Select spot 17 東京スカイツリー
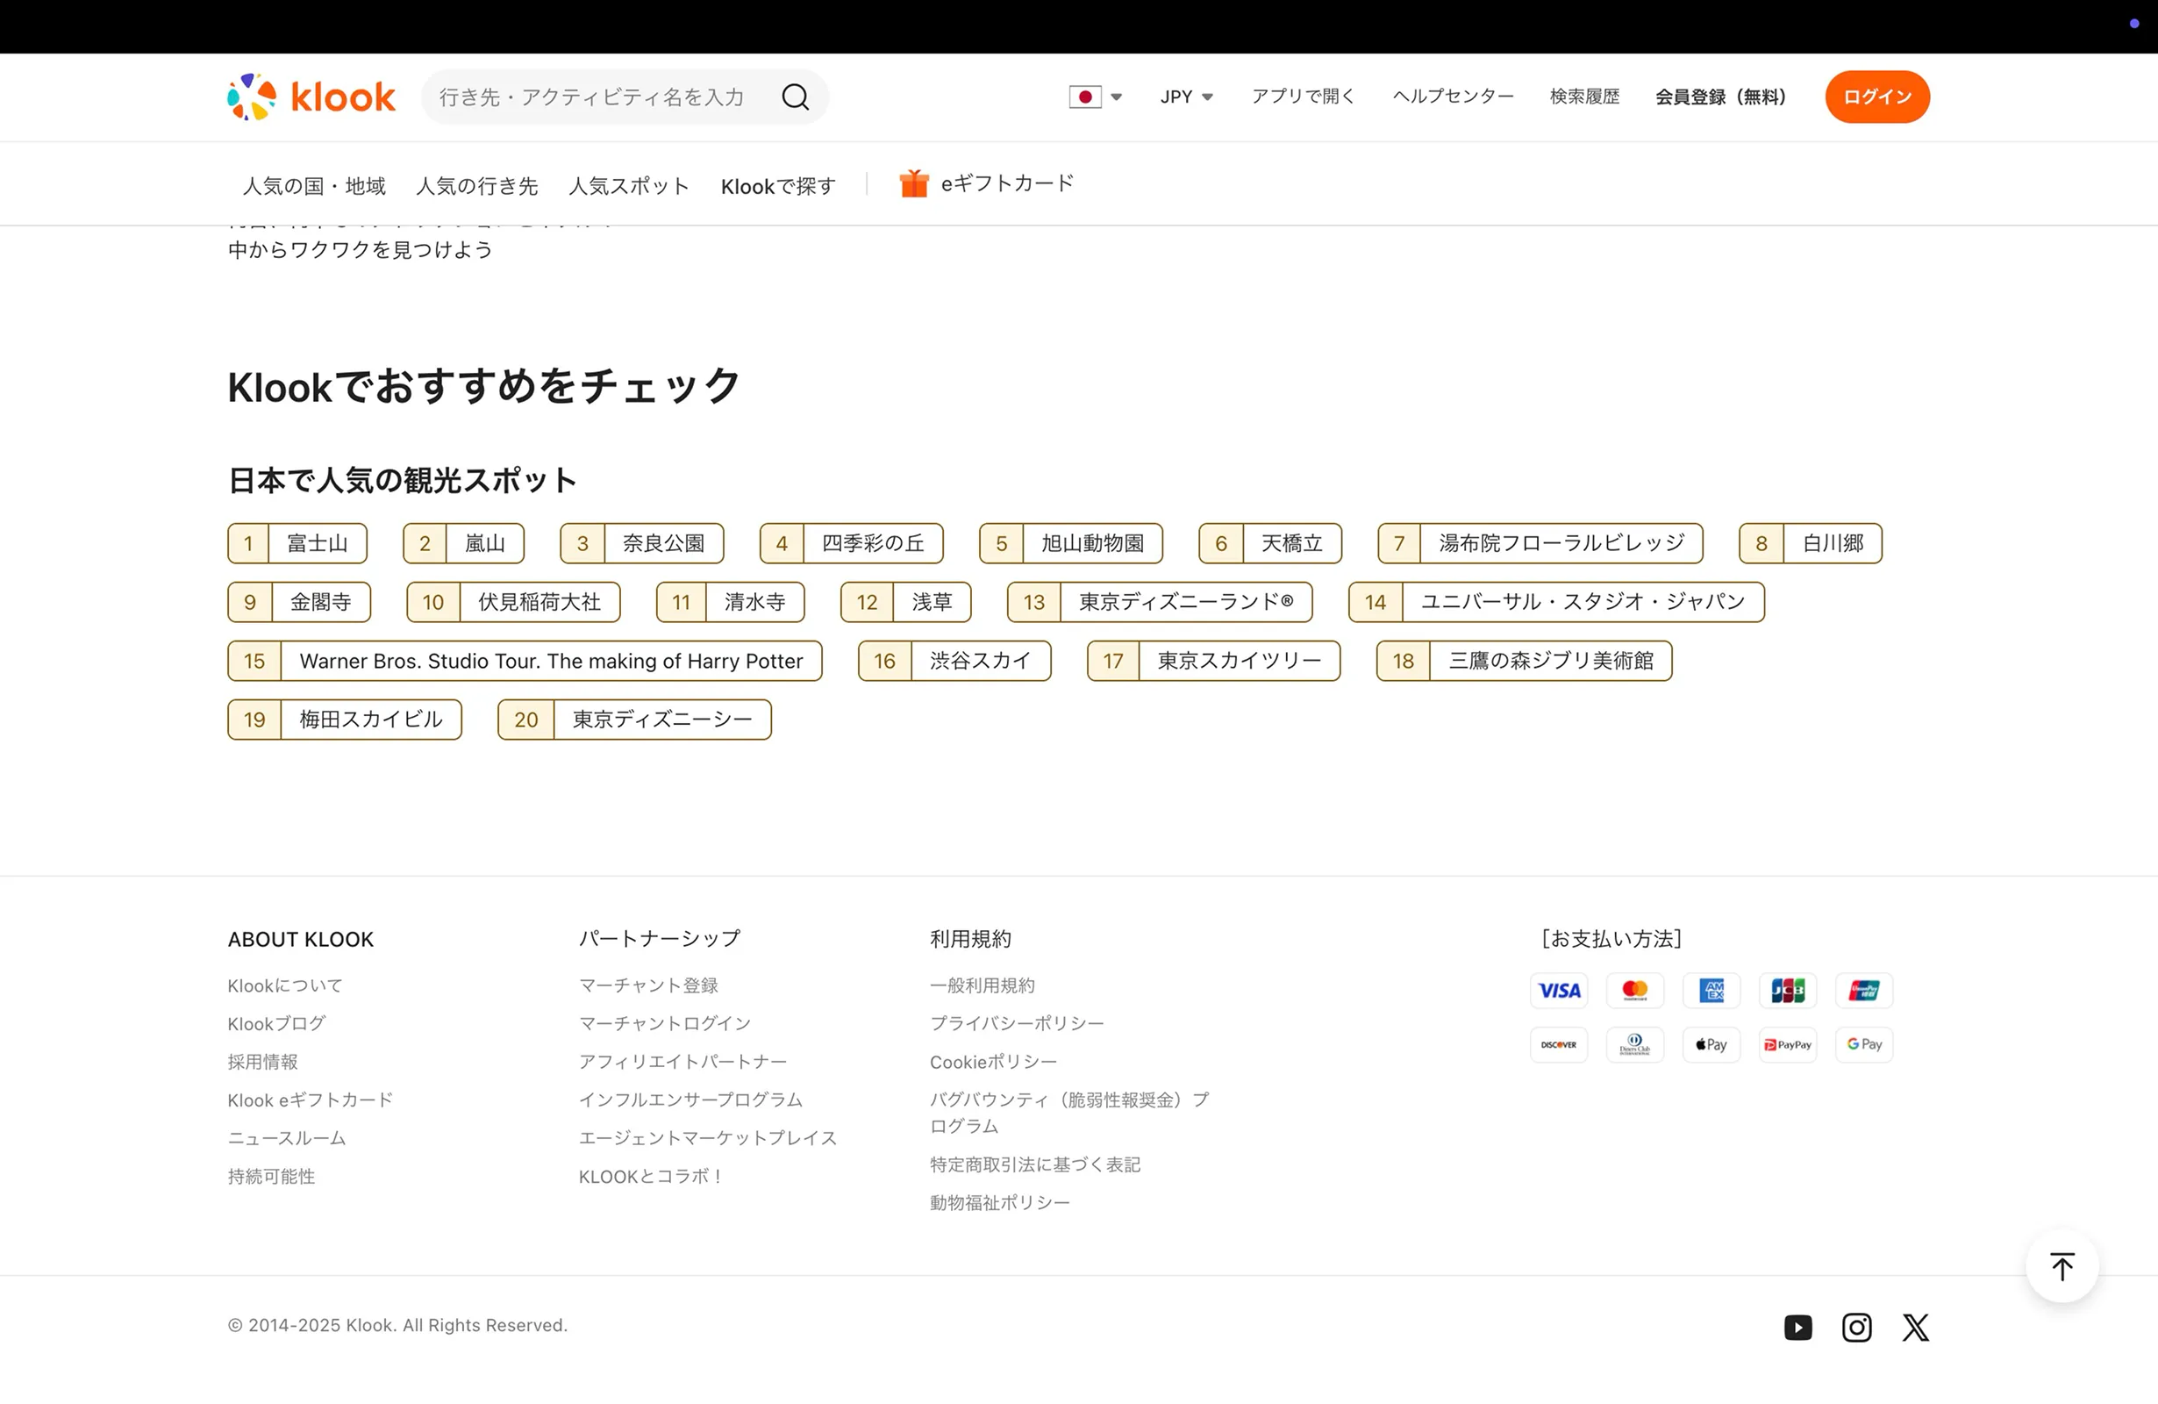Screen dimensions: 2158x1404 (1213, 661)
